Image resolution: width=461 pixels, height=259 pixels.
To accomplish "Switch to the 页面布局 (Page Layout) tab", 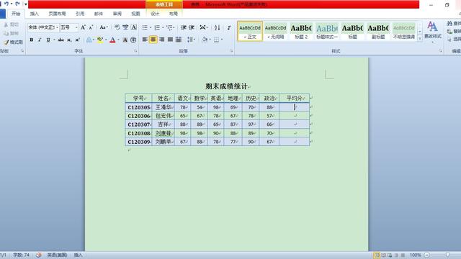I will point(58,14).
